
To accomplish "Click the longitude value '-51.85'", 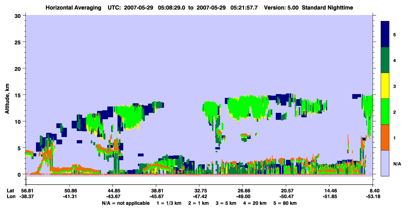I will click(329, 197).
